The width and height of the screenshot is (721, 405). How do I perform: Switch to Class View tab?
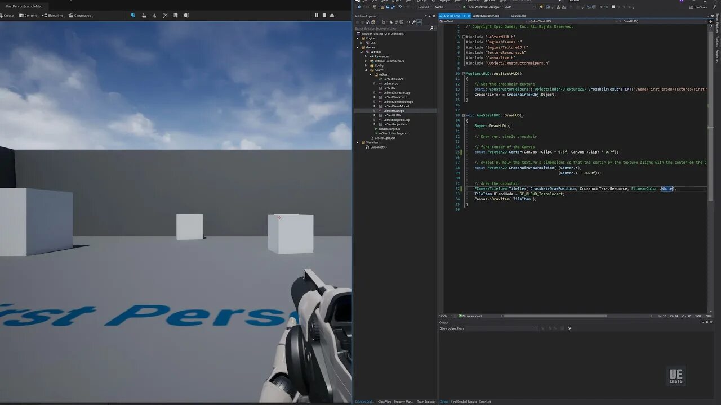[x=384, y=402]
